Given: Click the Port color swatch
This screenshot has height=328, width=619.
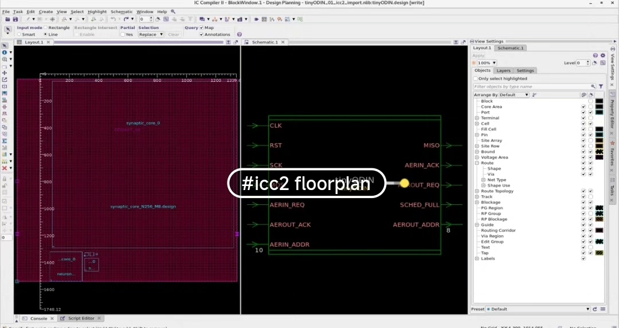Looking at the screenshot, I should (x=600, y=112).
